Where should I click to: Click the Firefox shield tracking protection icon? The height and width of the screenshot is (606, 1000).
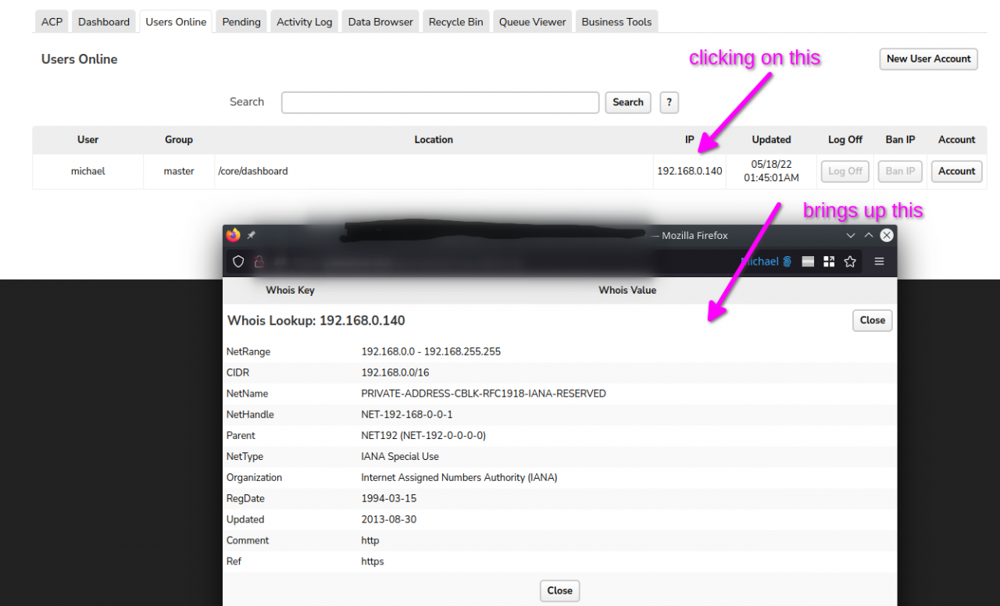coord(239,262)
